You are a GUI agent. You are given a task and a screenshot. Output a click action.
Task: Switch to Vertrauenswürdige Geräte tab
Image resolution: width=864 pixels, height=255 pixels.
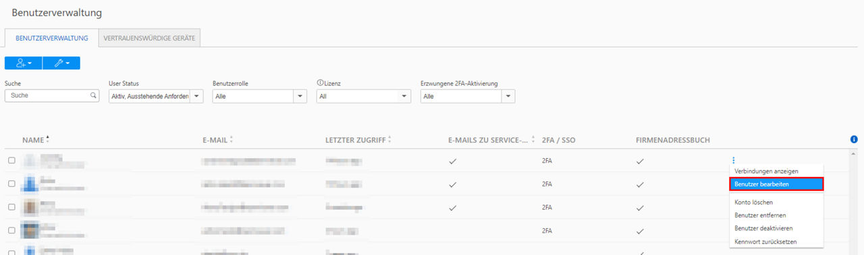(149, 38)
